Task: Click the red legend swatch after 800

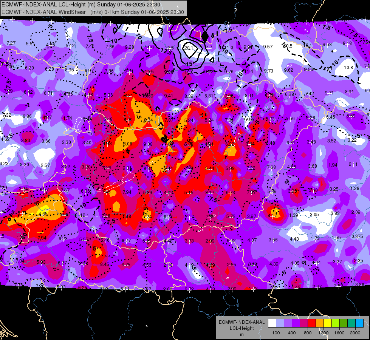Action: 312,323
